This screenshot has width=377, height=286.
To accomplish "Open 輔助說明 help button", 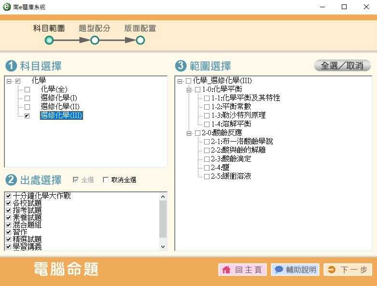I will (x=295, y=270).
